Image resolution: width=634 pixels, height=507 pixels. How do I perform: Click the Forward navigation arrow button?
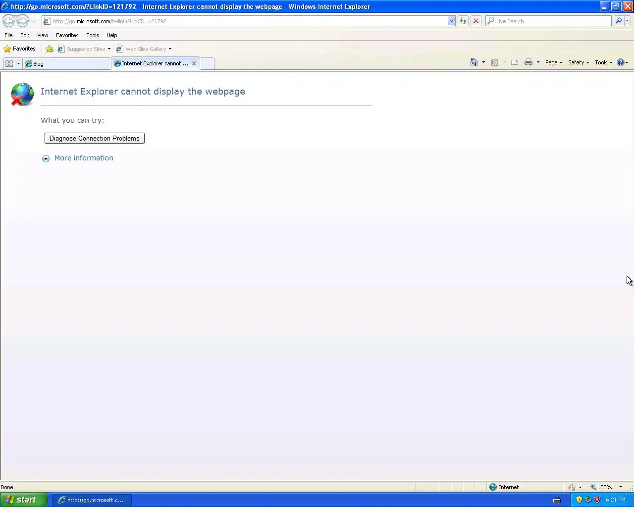[23, 21]
